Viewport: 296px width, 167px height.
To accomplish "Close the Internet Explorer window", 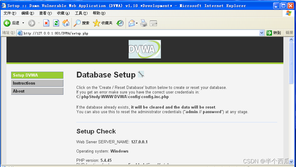I will tap(290, 6).
